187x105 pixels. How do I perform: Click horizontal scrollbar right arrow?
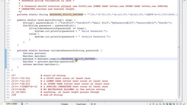tap(176, 100)
